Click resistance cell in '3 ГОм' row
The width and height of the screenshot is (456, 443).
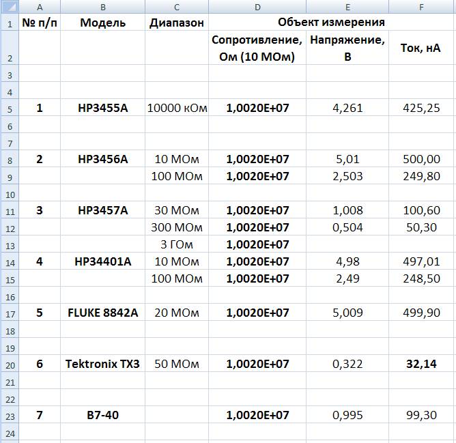pos(257,244)
